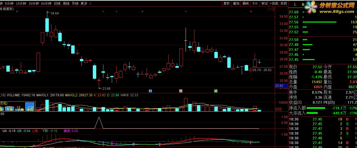This screenshot has height=148, width=357.
Task: Click the > arrow after 更多
Action: pos(90,3)
